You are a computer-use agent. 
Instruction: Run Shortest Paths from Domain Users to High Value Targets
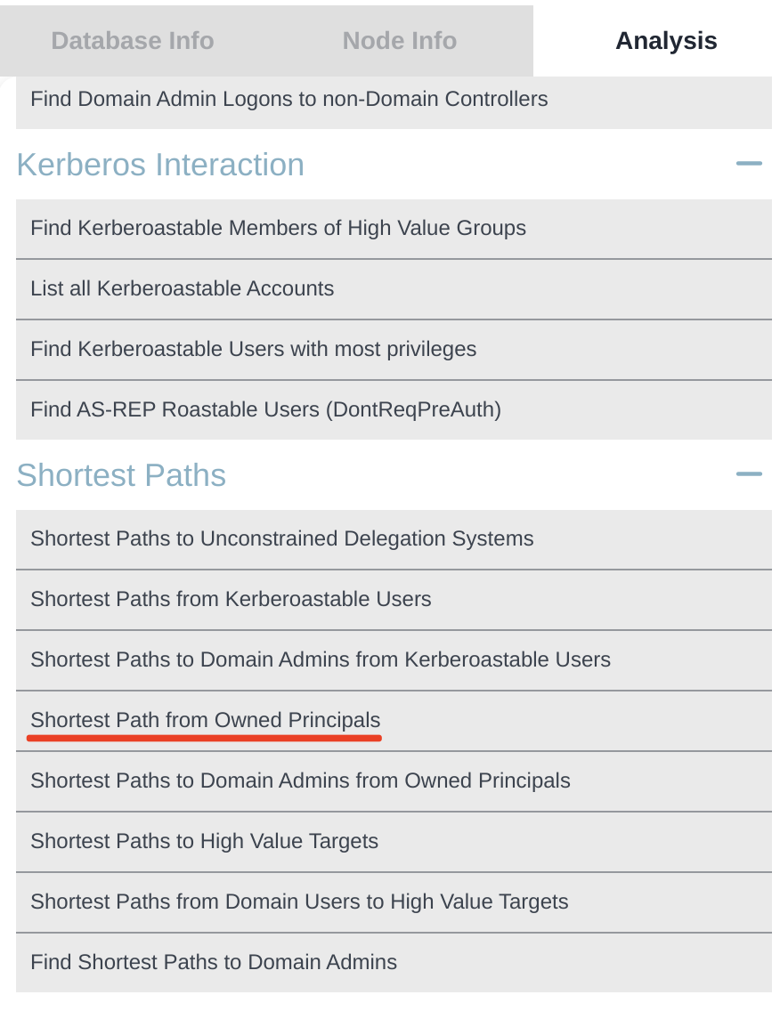[x=299, y=902]
